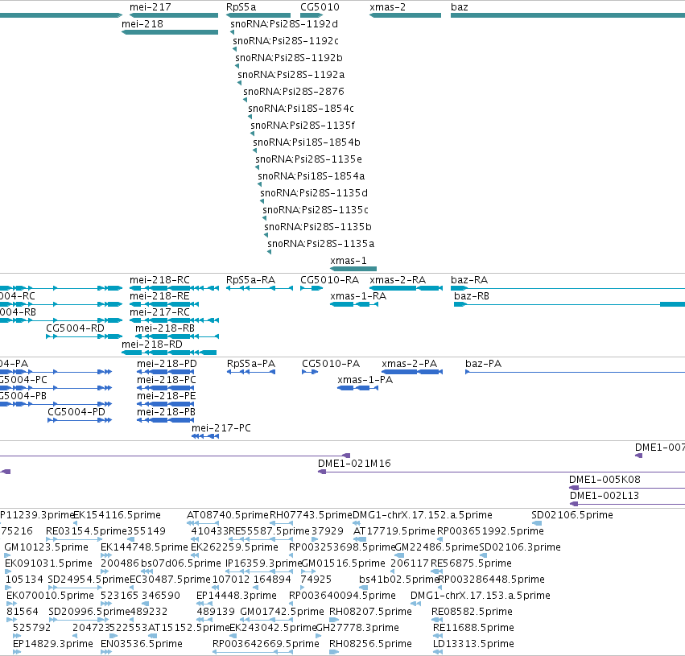Select the mei-218-RE transcript label

point(159,296)
